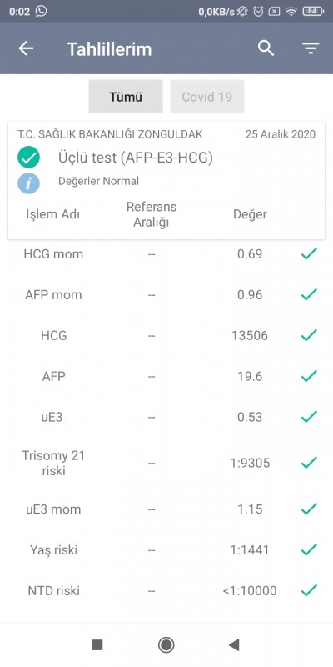Viewport: 333px width, 667px height.
Task: Open the search magnifier icon
Action: (x=266, y=48)
